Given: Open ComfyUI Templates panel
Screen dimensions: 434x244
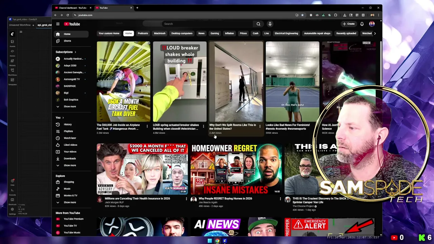Looking at the screenshot, I should 12,81.
